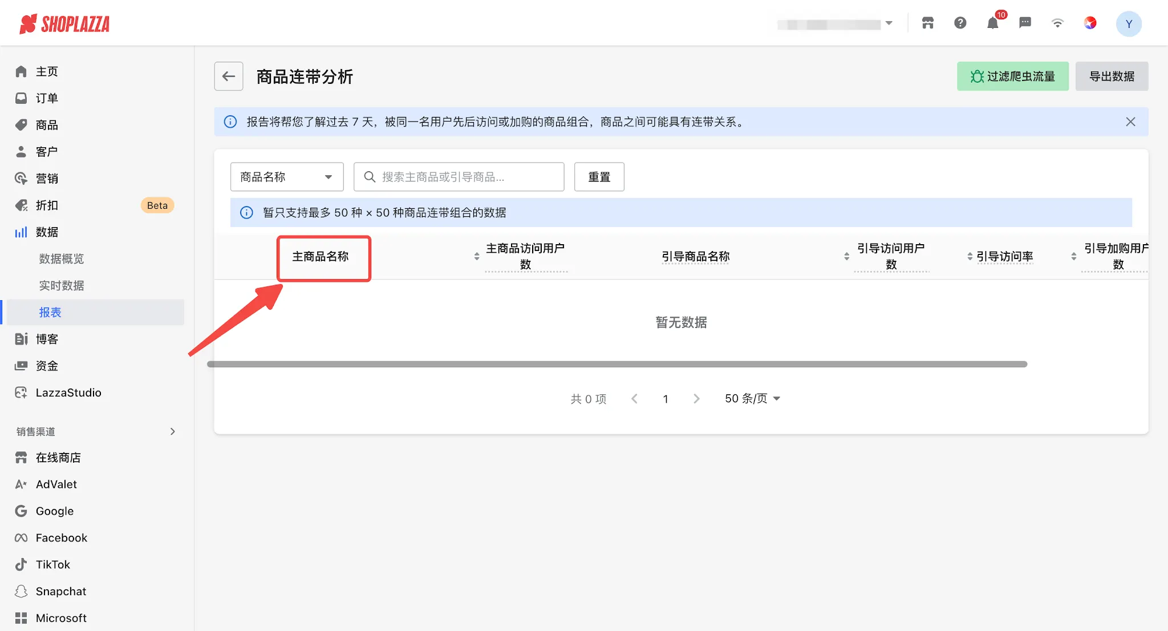Click the Microsoft windows icon
This screenshot has width=1168, height=631.
[21, 618]
